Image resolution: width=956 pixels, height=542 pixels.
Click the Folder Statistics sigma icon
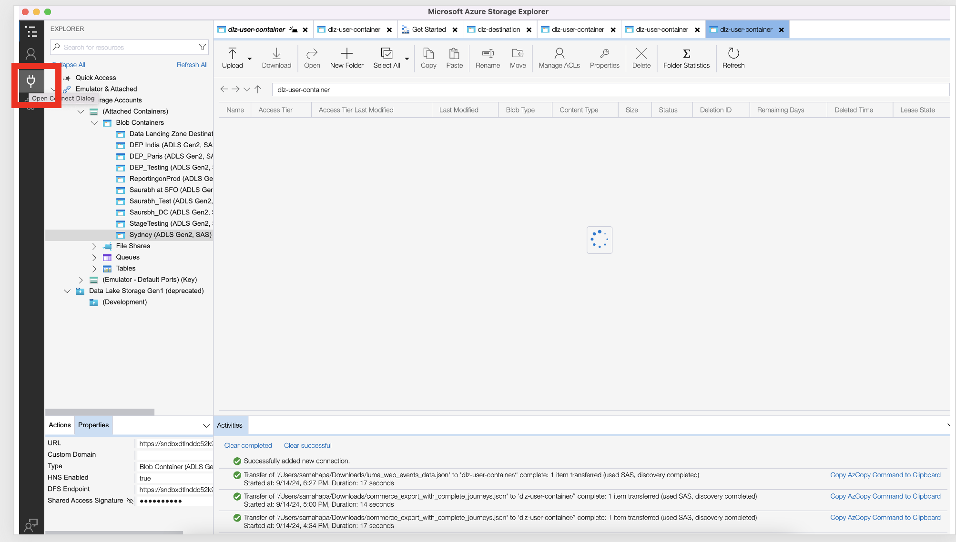click(x=686, y=53)
